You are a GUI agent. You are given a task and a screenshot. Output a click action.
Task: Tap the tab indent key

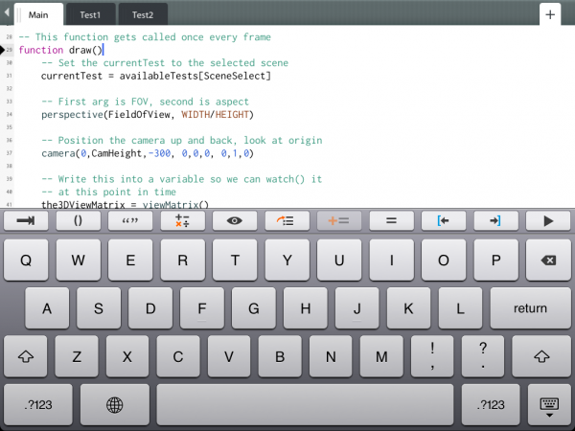click(x=26, y=220)
